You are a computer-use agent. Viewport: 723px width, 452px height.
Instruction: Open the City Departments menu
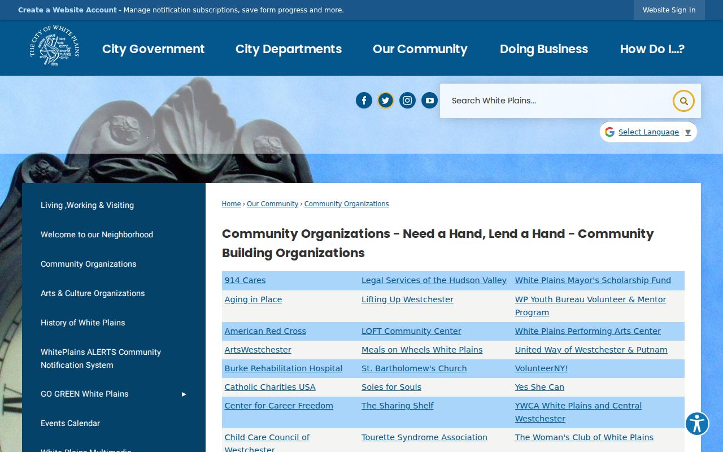coord(289,49)
